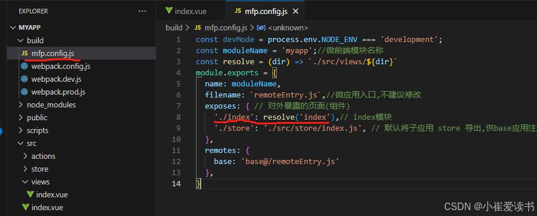Close the mfp.config.js editor tab
Image resolution: width=537 pixels, height=216 pixels.
pos(296,11)
